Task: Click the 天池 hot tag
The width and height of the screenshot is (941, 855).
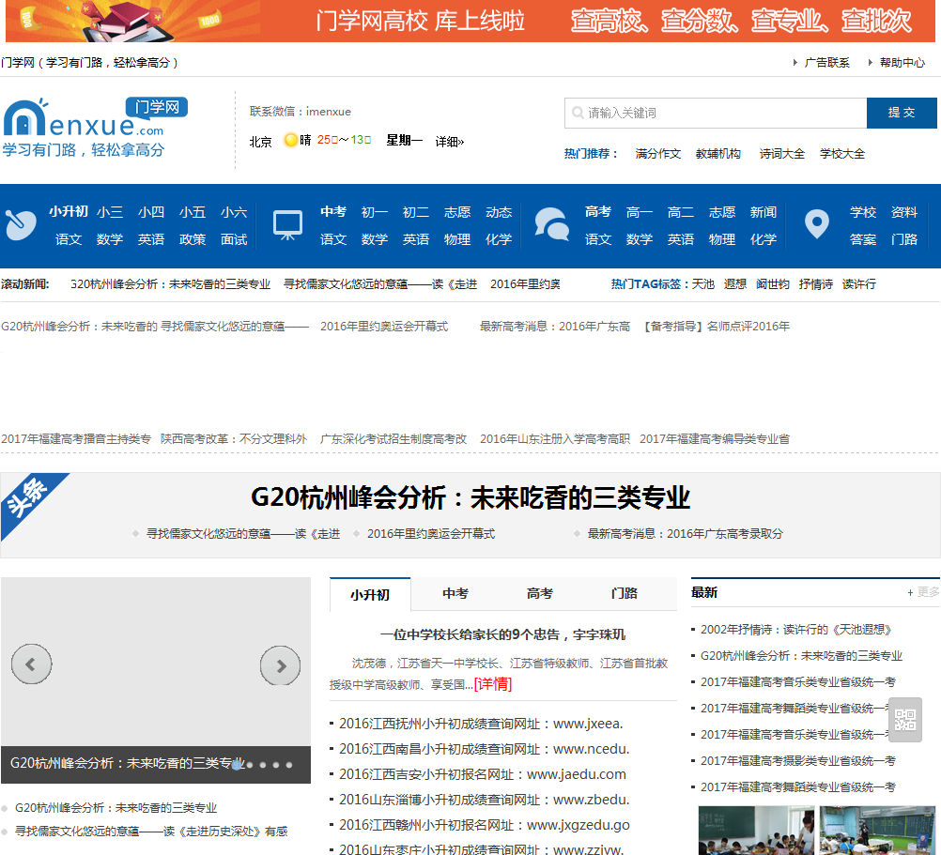Action: (703, 284)
